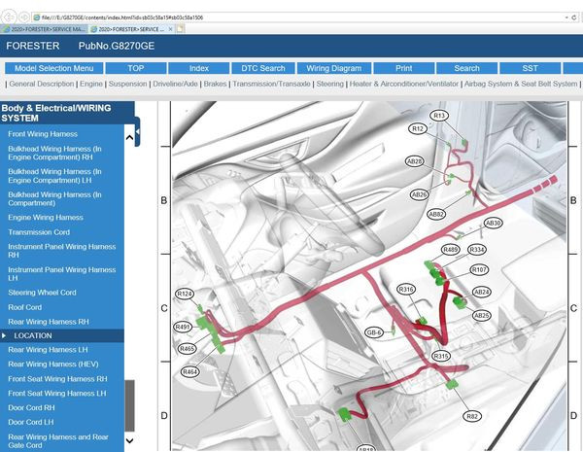Click the GB-6 ground point label
583x452 pixels.
click(x=374, y=332)
